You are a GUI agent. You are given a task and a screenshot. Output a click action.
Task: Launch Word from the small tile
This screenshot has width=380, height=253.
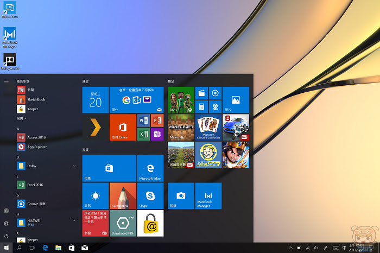click(143, 121)
